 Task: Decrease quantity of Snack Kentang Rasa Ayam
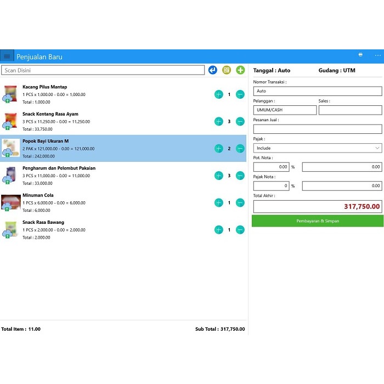tap(240, 121)
